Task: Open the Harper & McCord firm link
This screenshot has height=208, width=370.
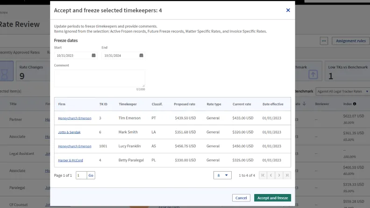Action: (71, 160)
